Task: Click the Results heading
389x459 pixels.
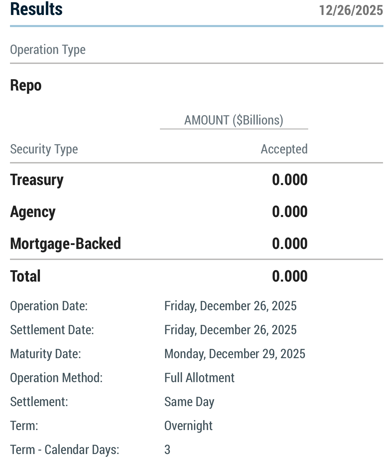Action: coord(37,9)
